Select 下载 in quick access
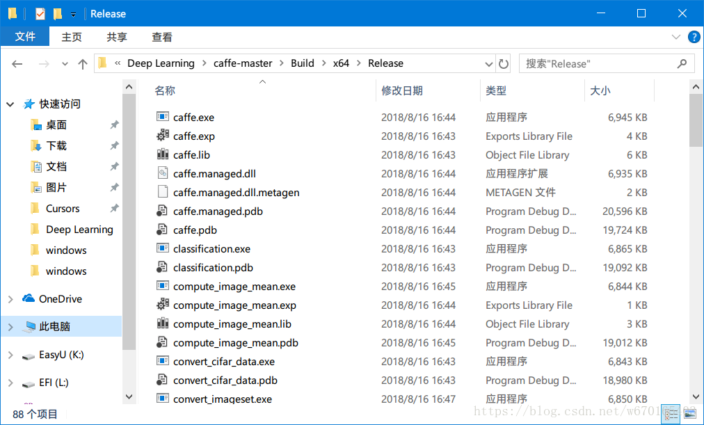704x425 pixels. tap(56, 146)
